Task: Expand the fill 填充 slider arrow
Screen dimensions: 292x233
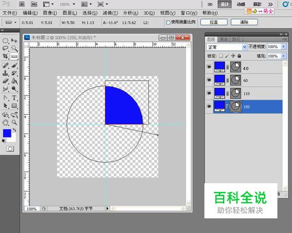Action: pyautogui.click(x=283, y=56)
